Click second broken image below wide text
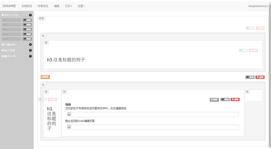 point(153,127)
